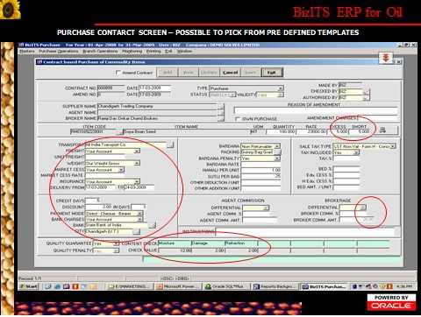
Task: Click the Cancel button
Action: (230, 73)
